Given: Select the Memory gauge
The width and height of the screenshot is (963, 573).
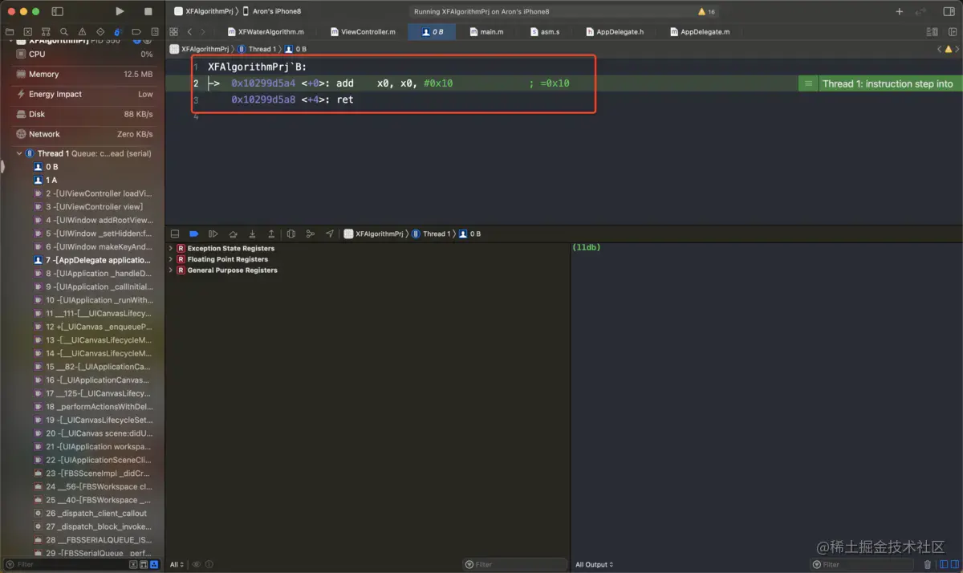Looking at the screenshot, I should 83,74.
